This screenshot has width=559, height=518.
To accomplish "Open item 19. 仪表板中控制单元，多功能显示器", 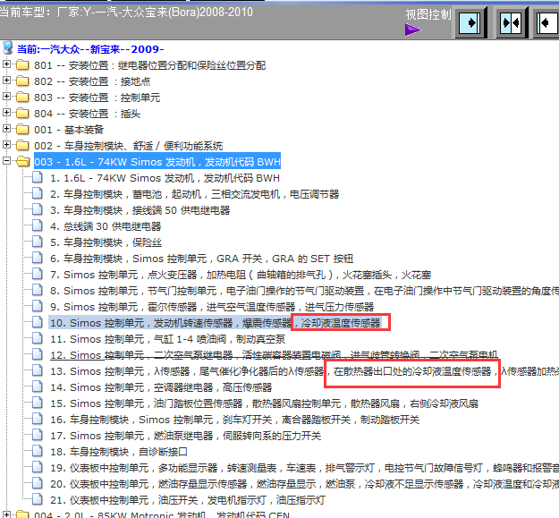I will click(x=304, y=468).
